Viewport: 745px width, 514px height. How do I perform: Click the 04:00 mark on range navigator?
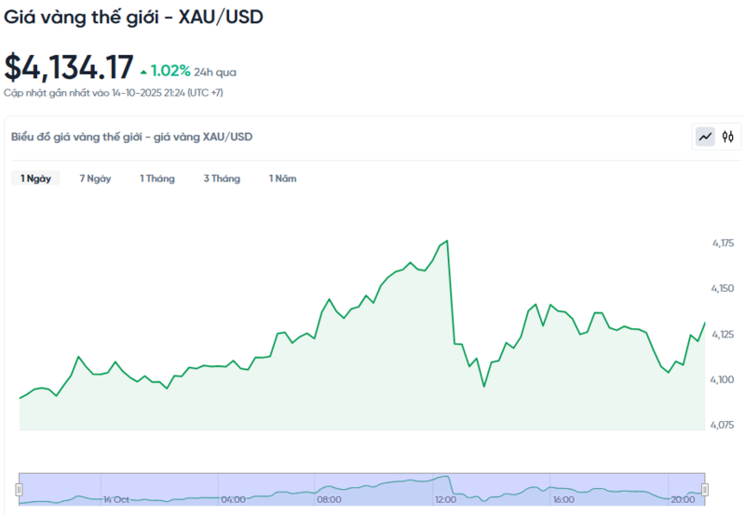(x=233, y=499)
